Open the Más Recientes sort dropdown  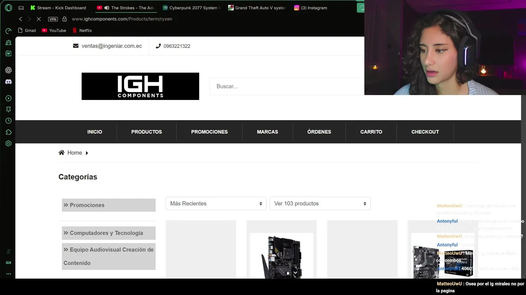(216, 204)
